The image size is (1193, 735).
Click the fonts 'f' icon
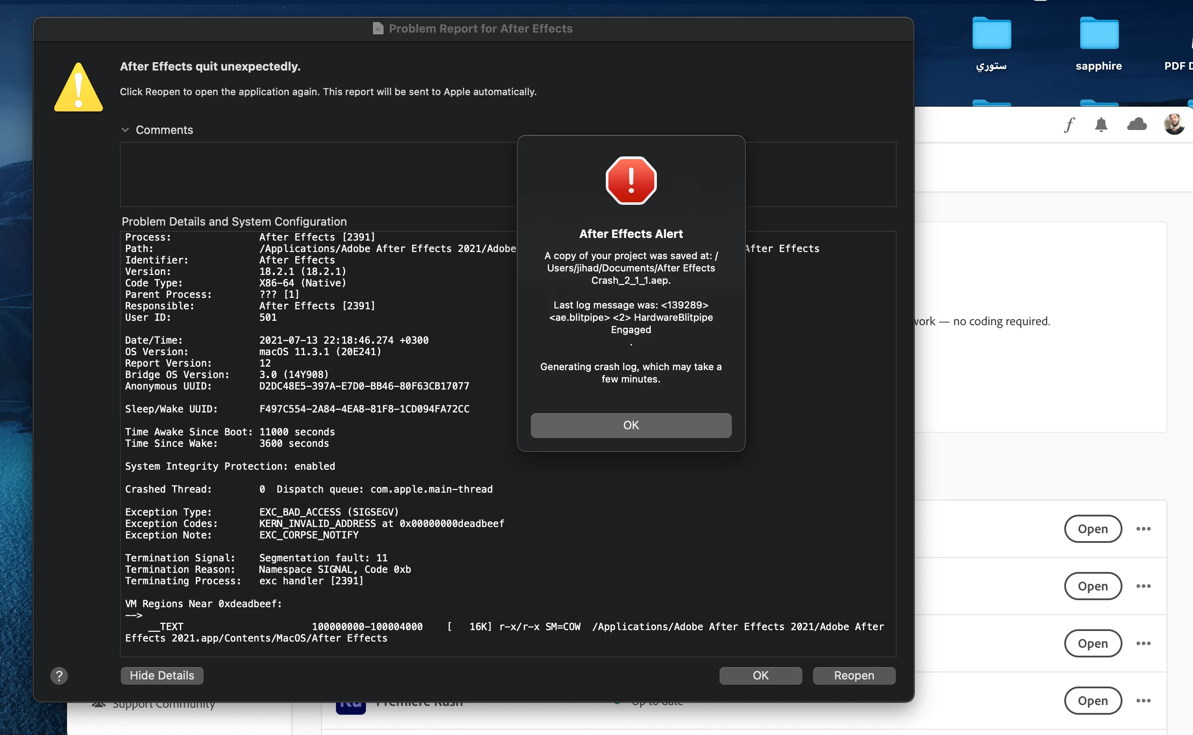point(1069,125)
